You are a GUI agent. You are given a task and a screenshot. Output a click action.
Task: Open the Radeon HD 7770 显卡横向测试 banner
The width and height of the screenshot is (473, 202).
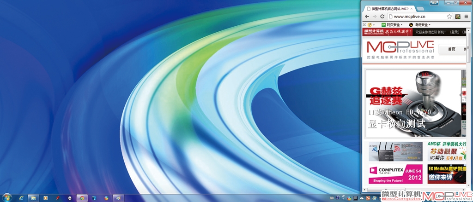point(413,104)
